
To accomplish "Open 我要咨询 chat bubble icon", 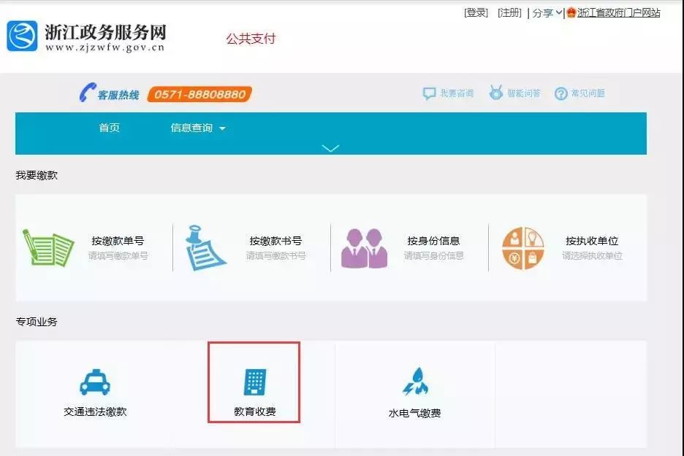I will click(x=429, y=93).
